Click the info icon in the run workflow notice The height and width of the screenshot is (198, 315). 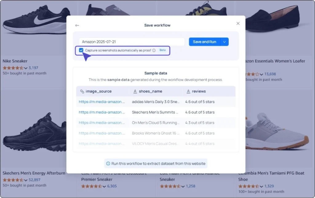[x=108, y=164]
